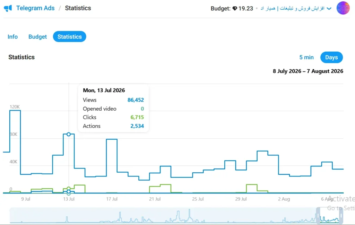This screenshot has width=355, height=225.
Task: Click the 2 Aug axis label
Action: point(284,199)
